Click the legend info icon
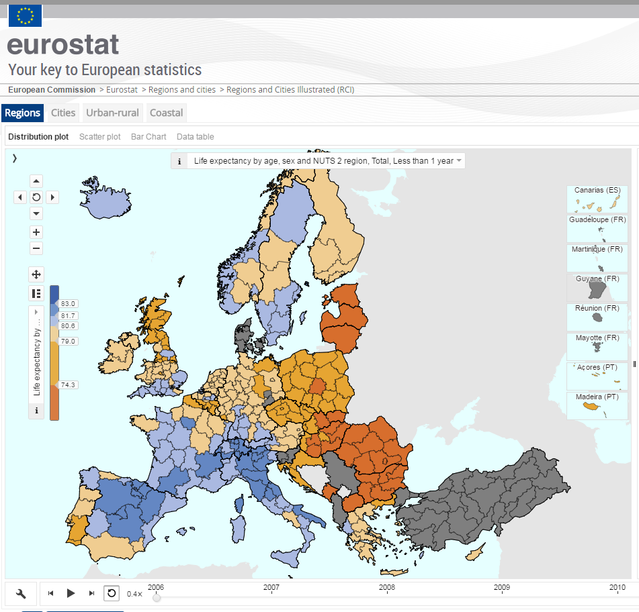639x612 pixels. 36,410
